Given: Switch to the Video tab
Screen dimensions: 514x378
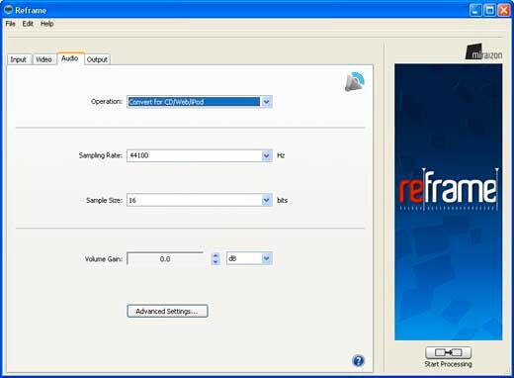Looking at the screenshot, I should tap(43, 59).
